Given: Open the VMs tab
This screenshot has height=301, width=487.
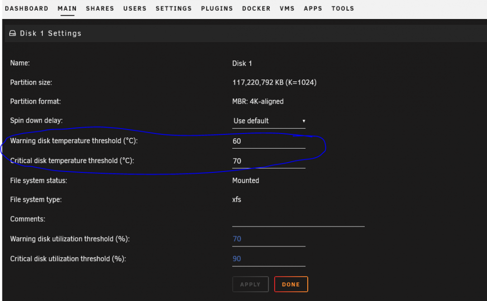Looking at the screenshot, I should [x=287, y=8].
